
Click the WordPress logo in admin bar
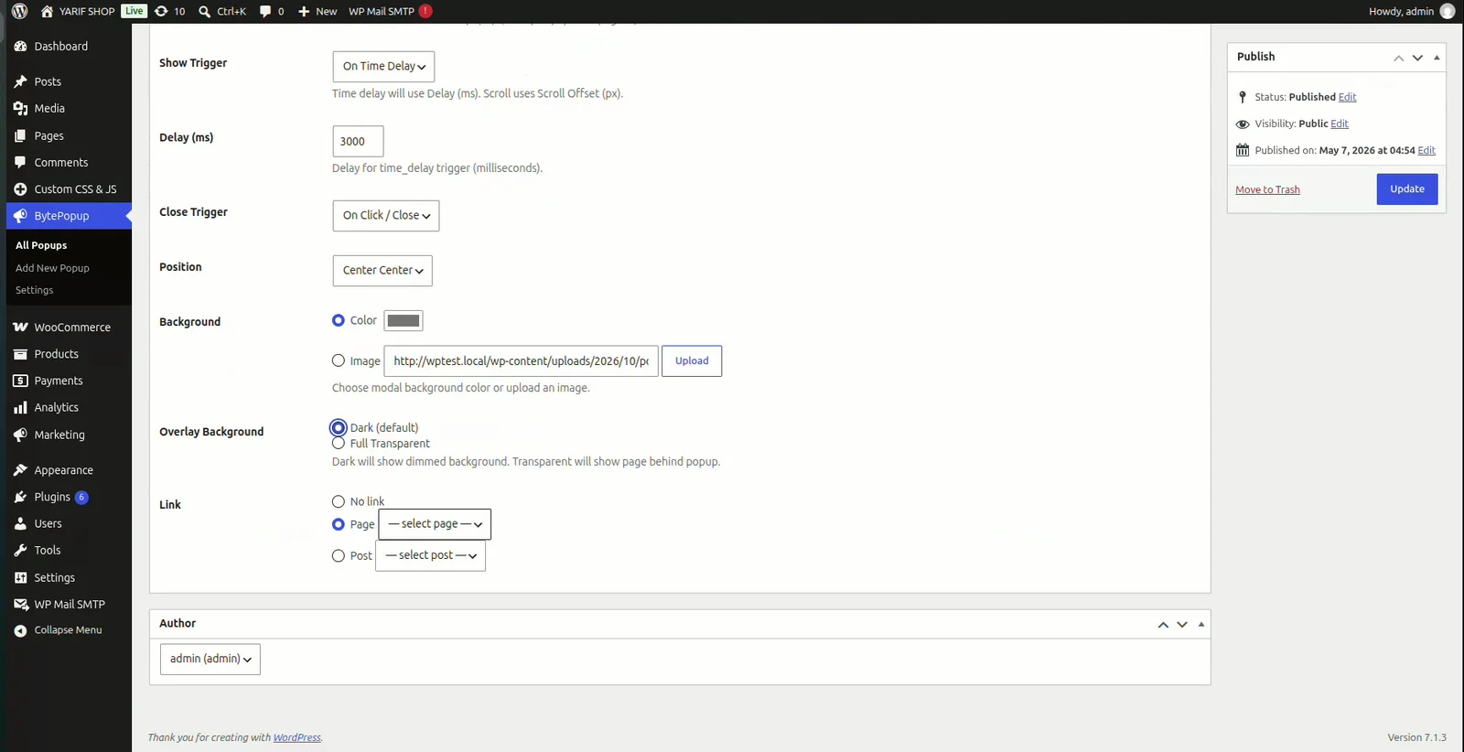click(x=19, y=11)
